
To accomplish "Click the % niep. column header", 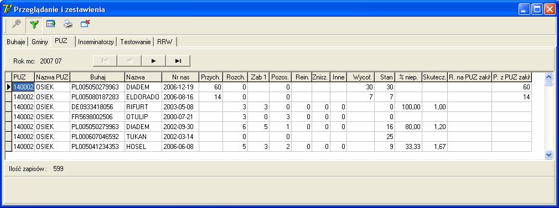I will coord(408,77).
